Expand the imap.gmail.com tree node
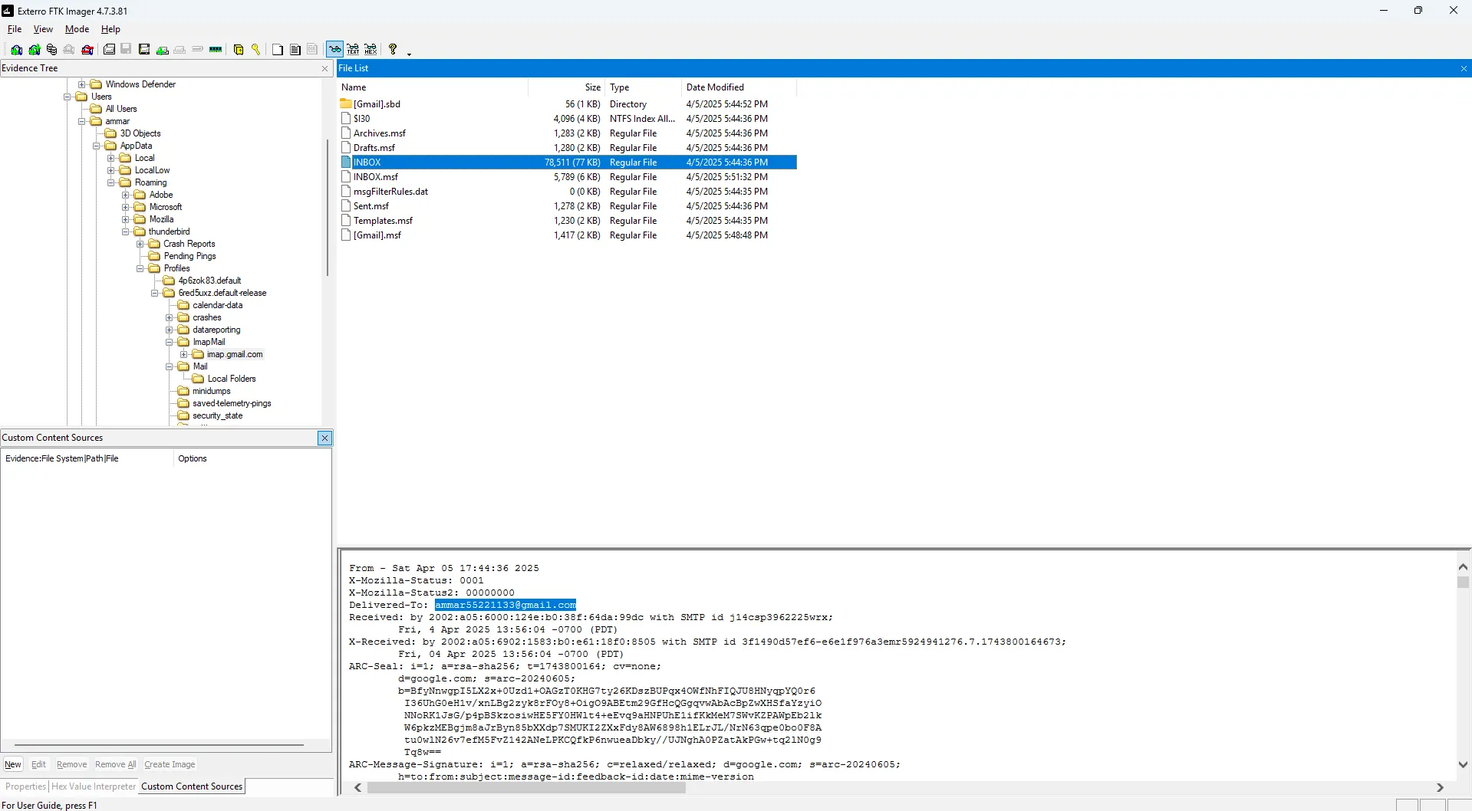The image size is (1472, 811). pos(184,355)
